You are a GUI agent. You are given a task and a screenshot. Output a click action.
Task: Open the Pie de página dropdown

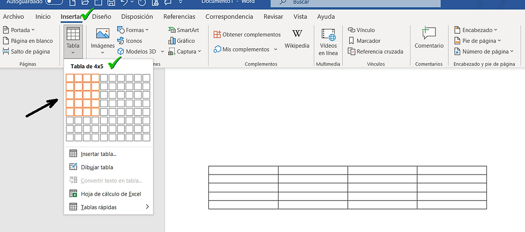(x=477, y=41)
